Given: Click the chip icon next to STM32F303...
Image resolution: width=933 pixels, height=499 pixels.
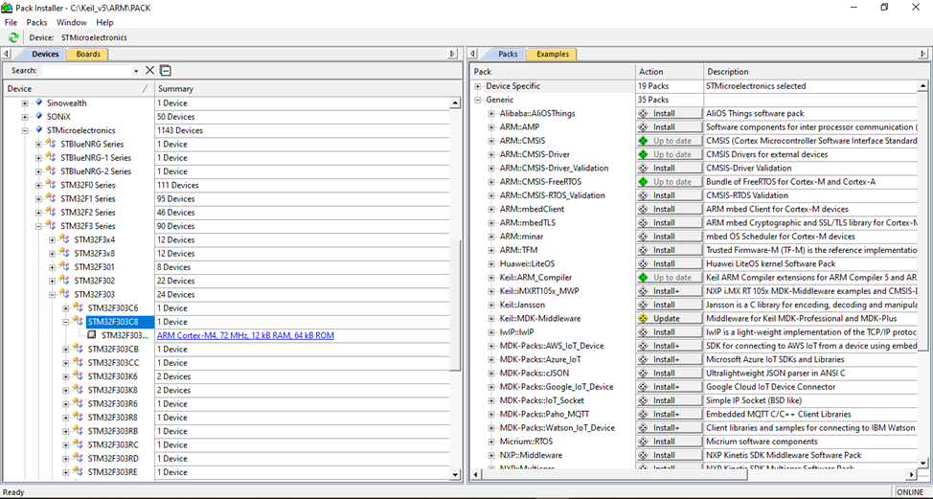Looking at the screenshot, I should tap(92, 335).
